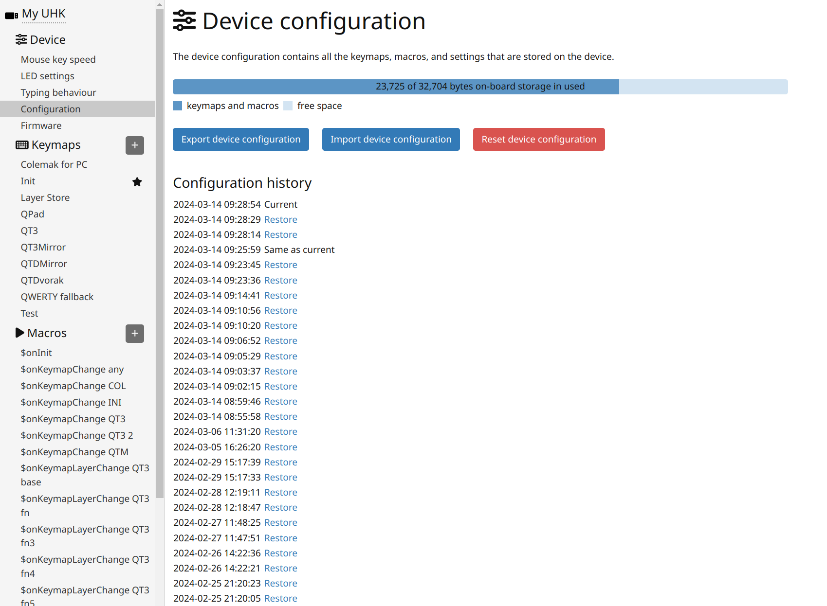
Task: Click the keyboard icon beside Keymaps
Action: [22, 145]
